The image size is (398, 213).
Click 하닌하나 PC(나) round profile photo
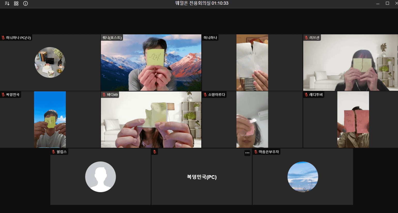[x=50, y=62]
